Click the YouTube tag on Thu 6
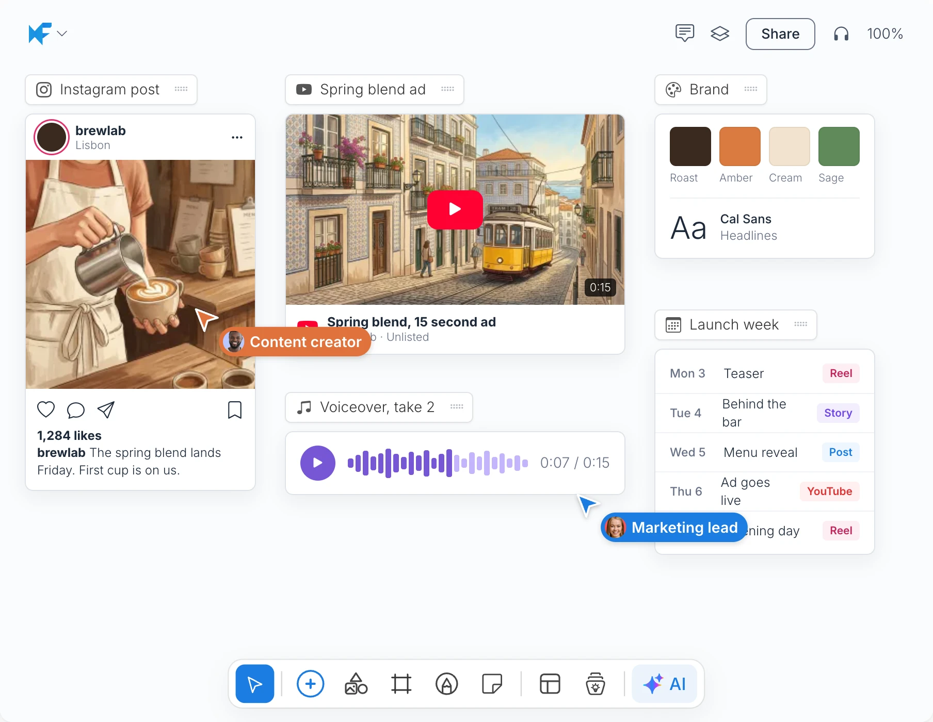 pyautogui.click(x=829, y=491)
